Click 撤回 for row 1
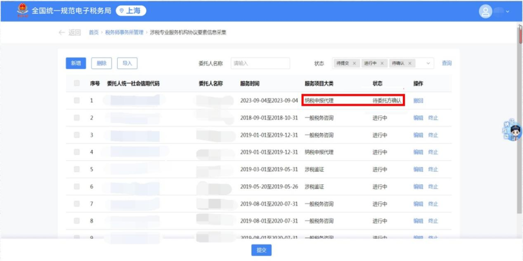Image resolution: width=523 pixels, height=261 pixels. [x=418, y=101]
